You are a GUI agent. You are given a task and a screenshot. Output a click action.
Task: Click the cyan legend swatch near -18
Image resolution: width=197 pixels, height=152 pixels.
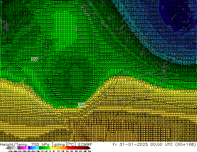[x=38, y=148]
